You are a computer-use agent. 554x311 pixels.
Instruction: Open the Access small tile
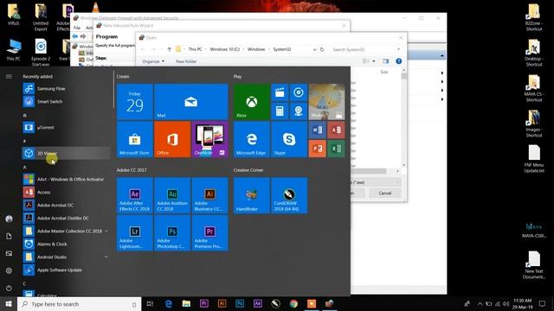pos(336,130)
